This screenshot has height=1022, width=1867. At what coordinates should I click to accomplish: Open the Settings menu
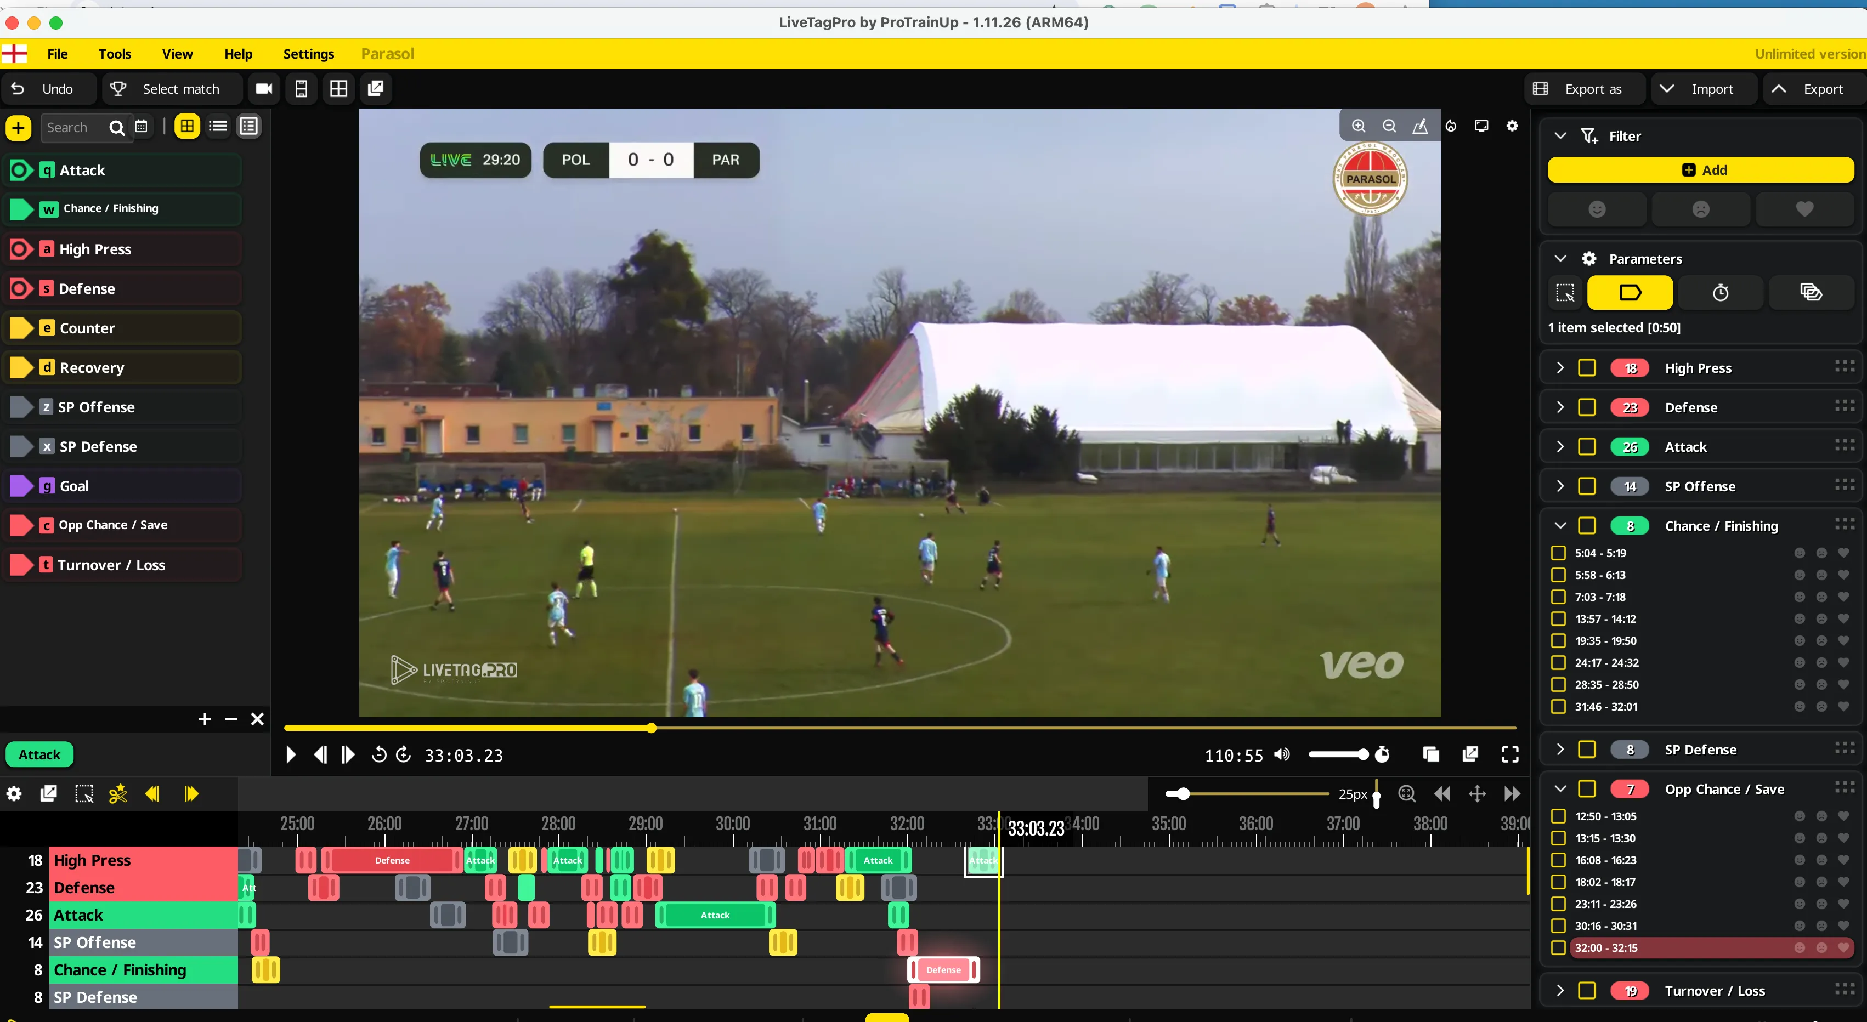(x=308, y=54)
